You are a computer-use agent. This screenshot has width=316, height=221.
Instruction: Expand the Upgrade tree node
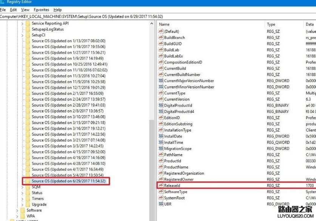pos(23,204)
